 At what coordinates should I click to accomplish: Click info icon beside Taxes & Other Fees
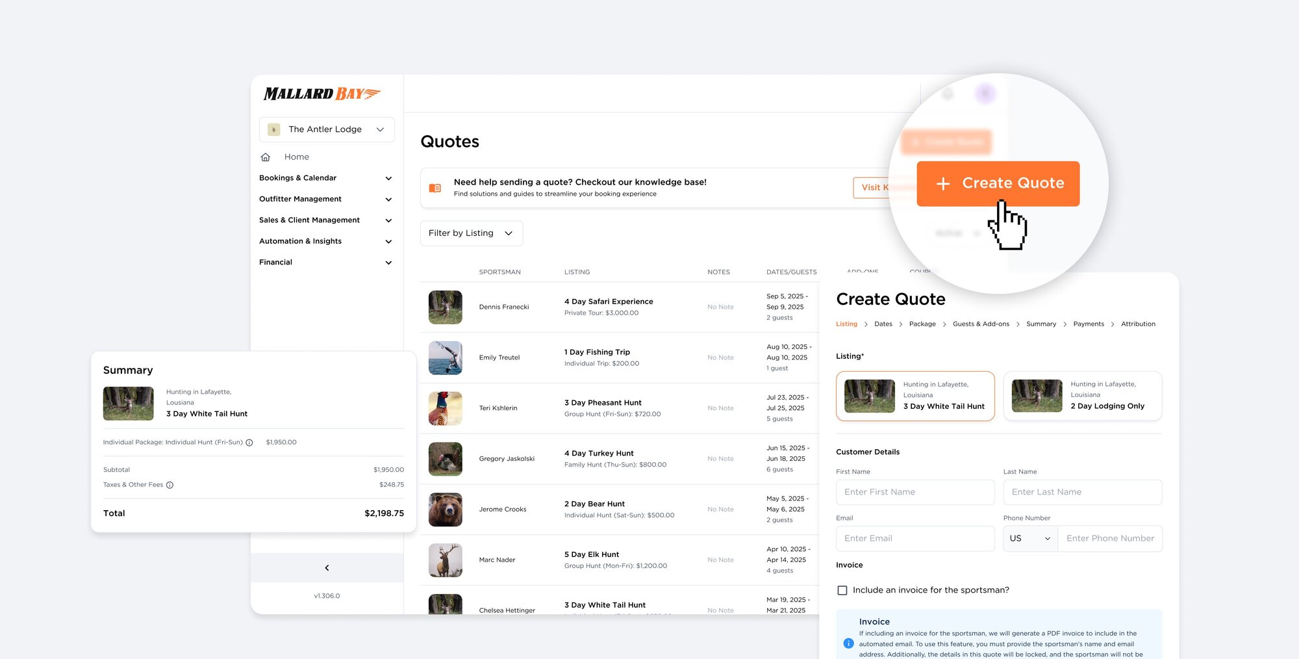point(170,485)
